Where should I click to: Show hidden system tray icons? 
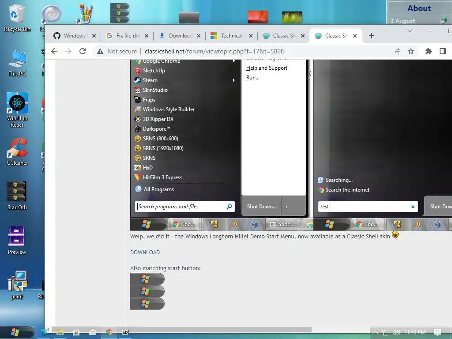[x=375, y=332]
